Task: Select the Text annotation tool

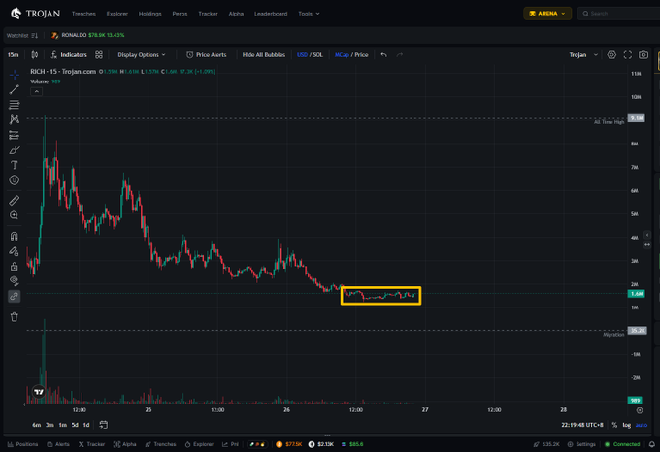Action: pos(15,165)
